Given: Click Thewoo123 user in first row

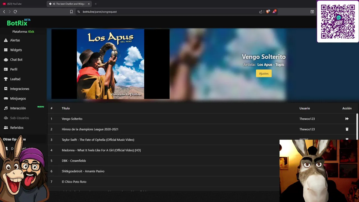Looking at the screenshot, I should (307, 119).
